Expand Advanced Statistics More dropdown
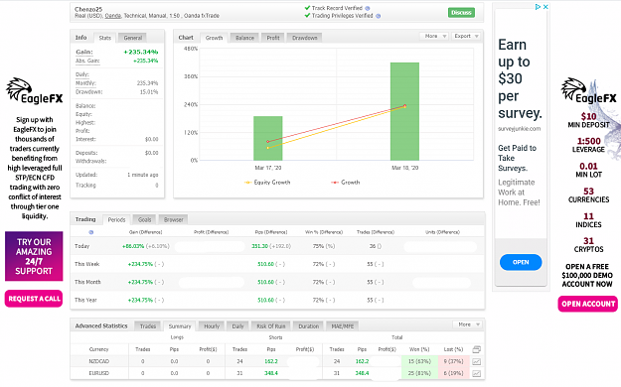This screenshot has height=387, width=621. tap(467, 324)
